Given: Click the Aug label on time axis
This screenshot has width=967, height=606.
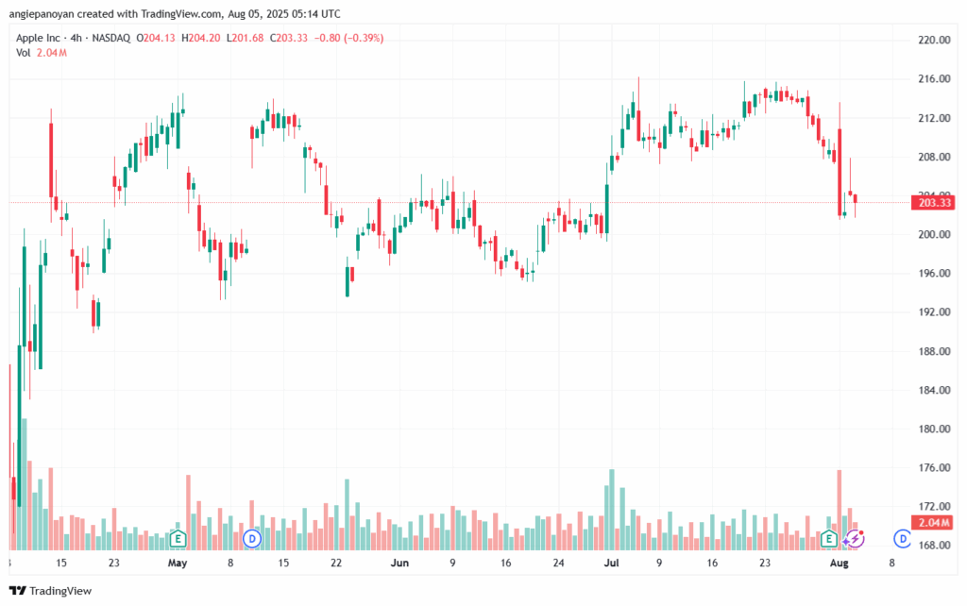Looking at the screenshot, I should (839, 563).
